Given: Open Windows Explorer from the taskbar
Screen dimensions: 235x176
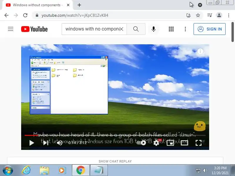Looking at the screenshot, I should [x=44, y=170].
